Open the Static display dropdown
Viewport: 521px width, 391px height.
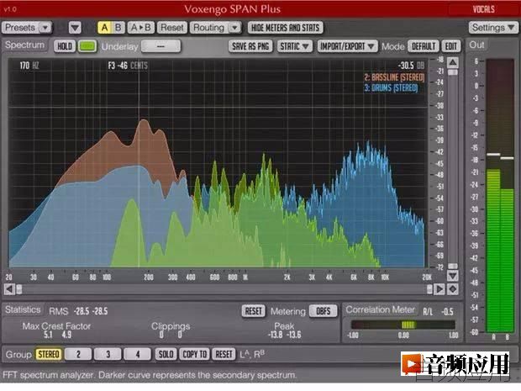click(x=294, y=46)
